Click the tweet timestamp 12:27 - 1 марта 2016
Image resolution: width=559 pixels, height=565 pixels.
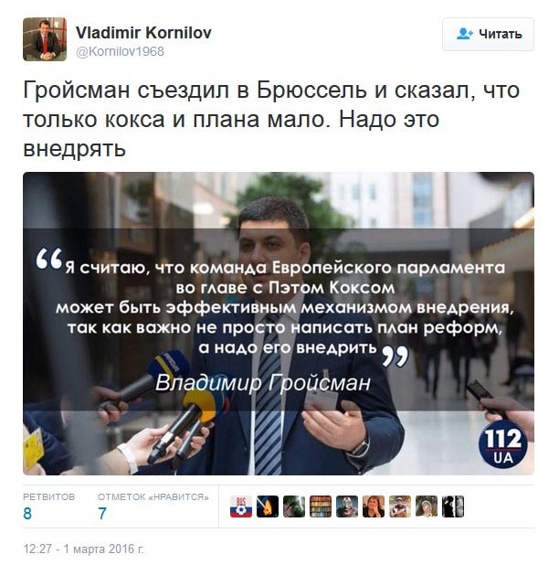tap(83, 549)
